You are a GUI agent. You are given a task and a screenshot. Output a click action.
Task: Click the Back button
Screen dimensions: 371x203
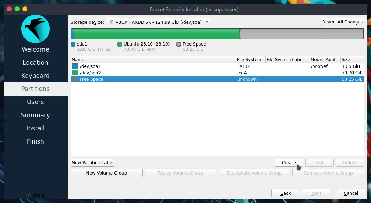286,193
